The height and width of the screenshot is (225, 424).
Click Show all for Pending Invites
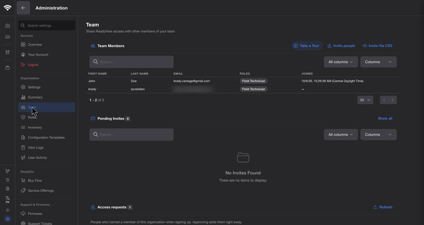(x=385, y=118)
